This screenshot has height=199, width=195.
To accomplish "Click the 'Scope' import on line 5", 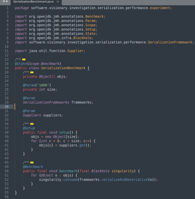I will pos(90,25).
